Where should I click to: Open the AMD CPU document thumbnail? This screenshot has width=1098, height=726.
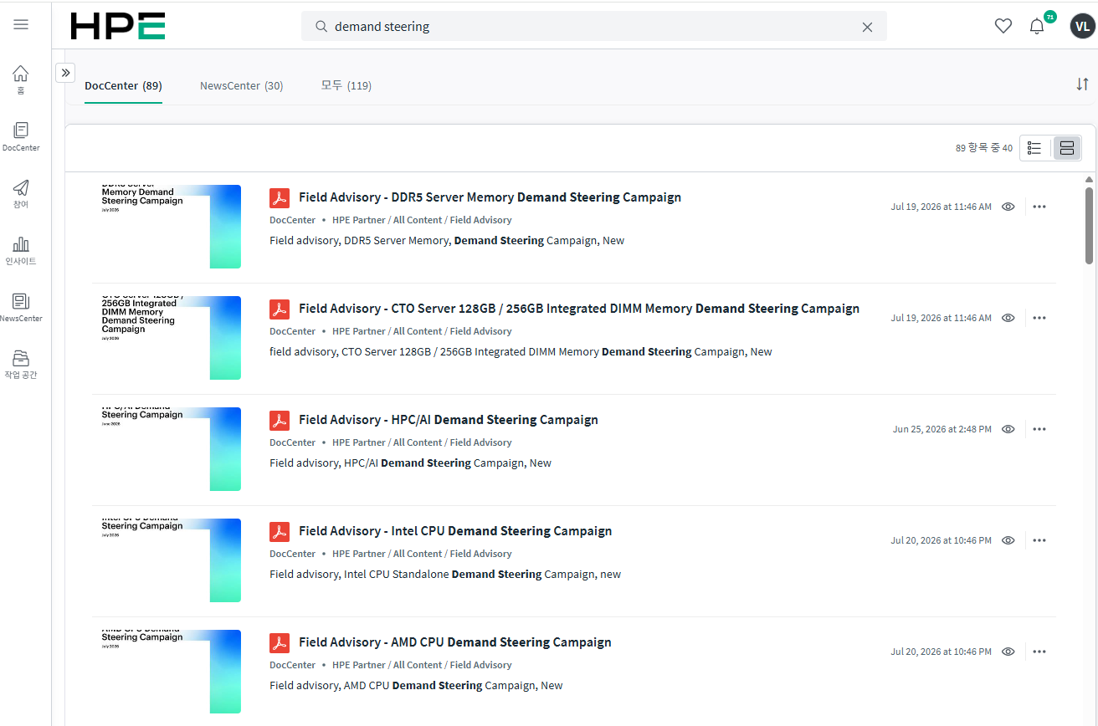point(170,672)
